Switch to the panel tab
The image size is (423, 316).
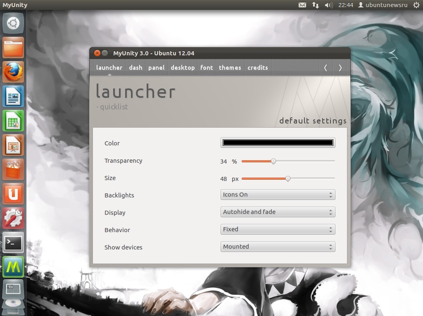point(157,67)
